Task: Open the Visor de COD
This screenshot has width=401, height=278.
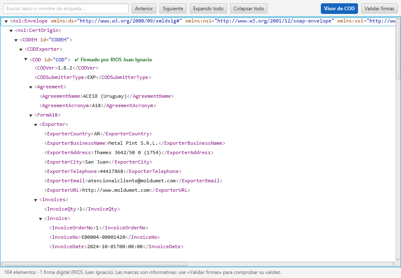Action: point(339,9)
